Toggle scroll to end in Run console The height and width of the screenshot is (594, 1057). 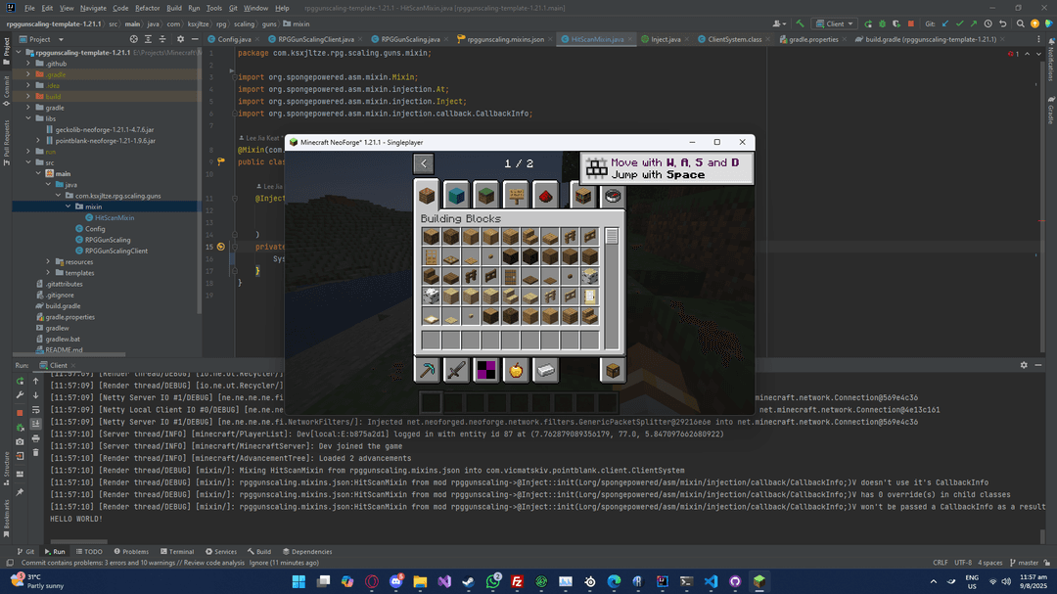pos(36,424)
